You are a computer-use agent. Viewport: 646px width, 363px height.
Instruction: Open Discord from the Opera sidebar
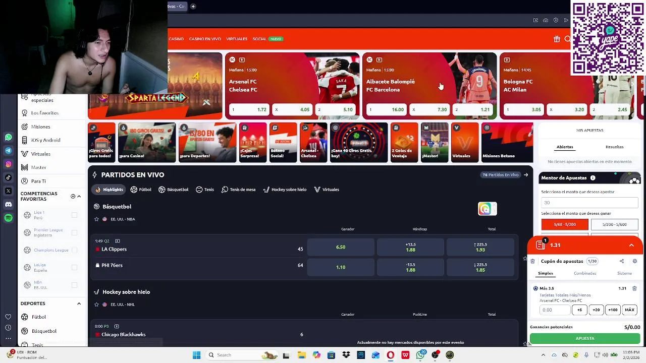pos(8,204)
